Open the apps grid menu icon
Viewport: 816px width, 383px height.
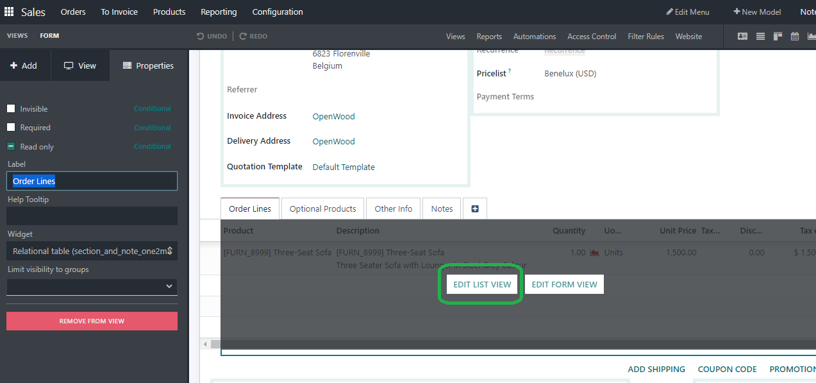click(x=9, y=12)
